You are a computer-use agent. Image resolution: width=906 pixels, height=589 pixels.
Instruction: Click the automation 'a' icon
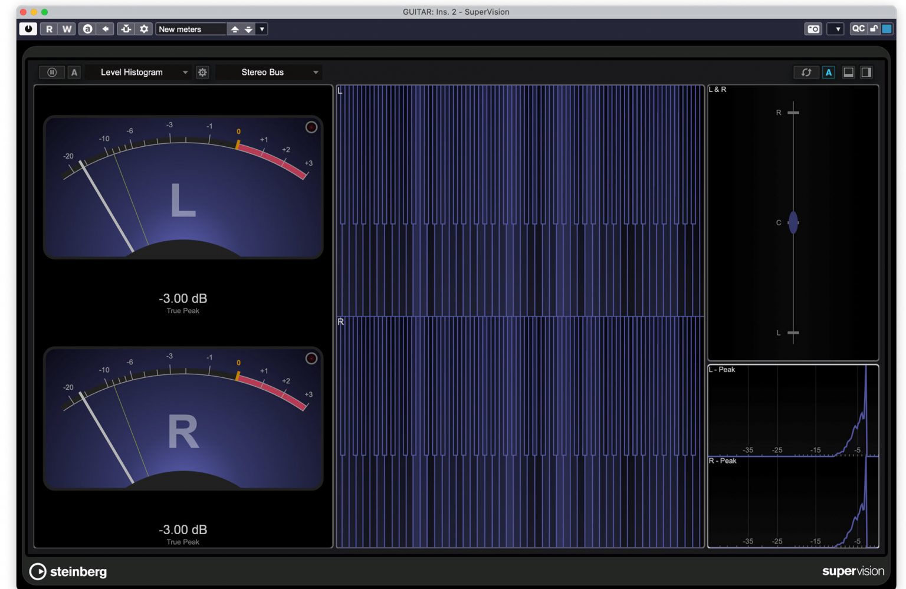[87, 28]
